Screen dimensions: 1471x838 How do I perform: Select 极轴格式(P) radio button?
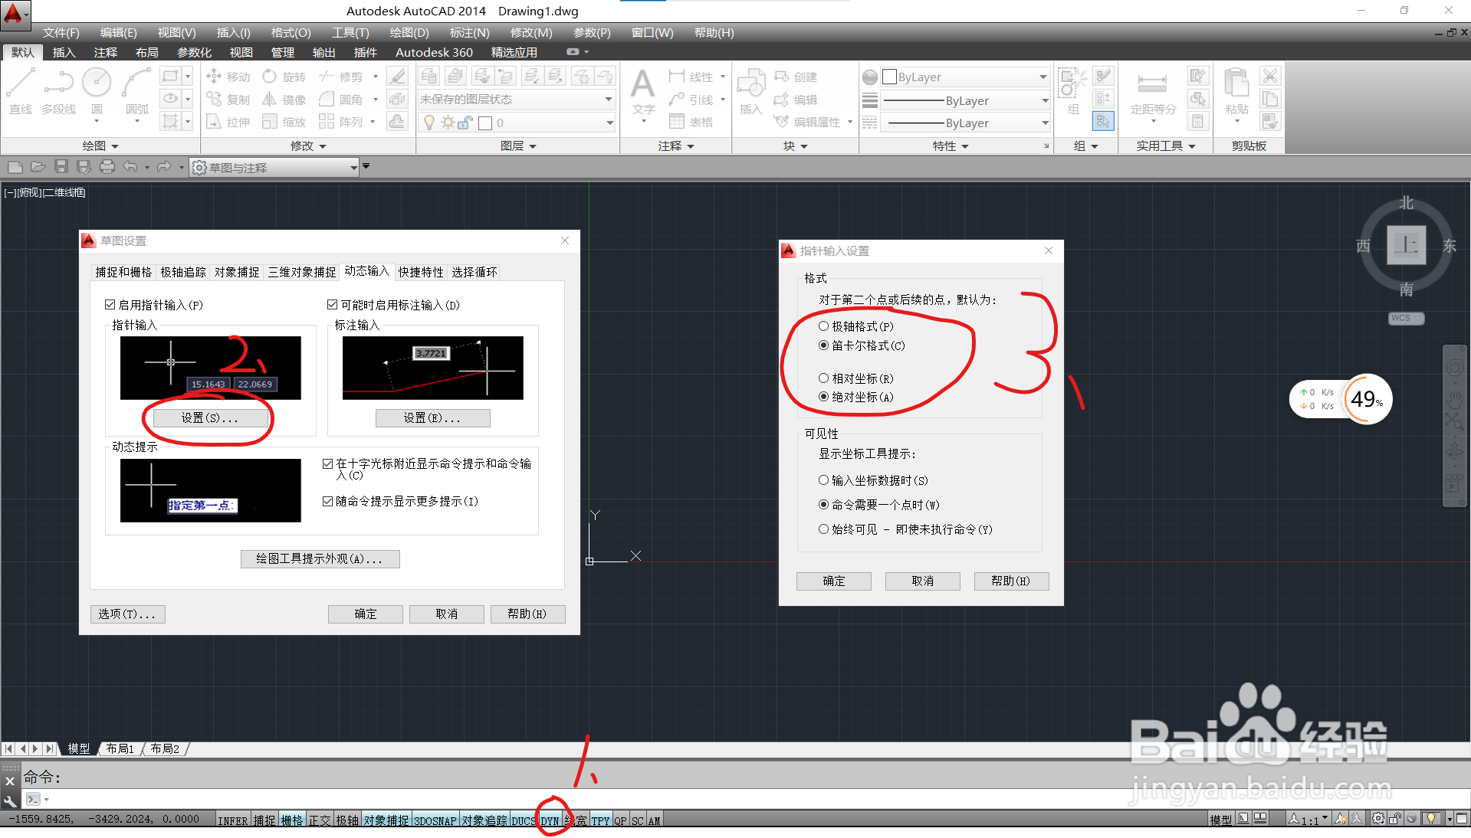[823, 326]
